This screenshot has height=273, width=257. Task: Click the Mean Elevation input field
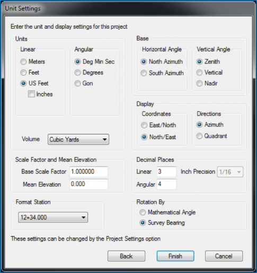88,184
